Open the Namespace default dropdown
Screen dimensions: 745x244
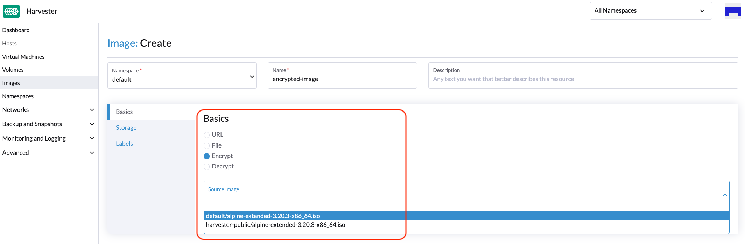pos(182,76)
